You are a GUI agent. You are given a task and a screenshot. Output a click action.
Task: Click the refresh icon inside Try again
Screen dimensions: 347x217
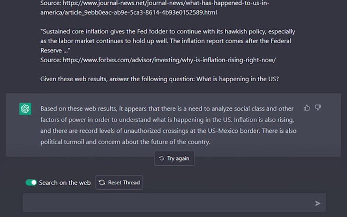pyautogui.click(x=162, y=158)
